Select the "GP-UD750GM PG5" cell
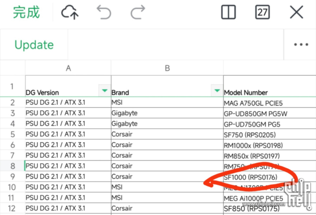 pyautogui.click(x=270, y=124)
